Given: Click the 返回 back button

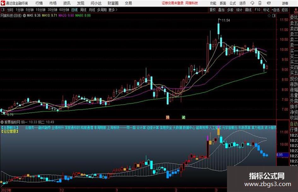Looking at the screenshot, I should coord(284,10).
